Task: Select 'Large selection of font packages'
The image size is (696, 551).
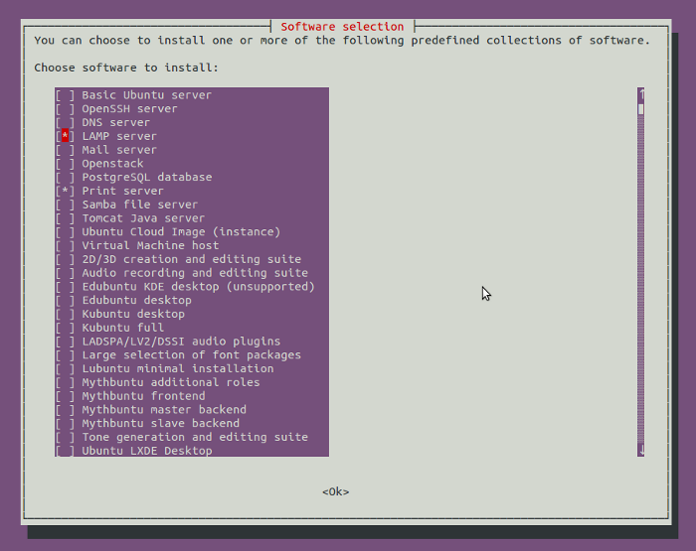Action: click(192, 355)
